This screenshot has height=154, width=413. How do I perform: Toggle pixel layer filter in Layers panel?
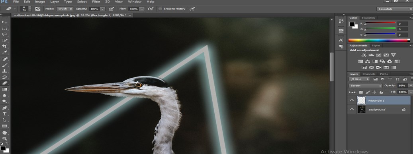375,79
